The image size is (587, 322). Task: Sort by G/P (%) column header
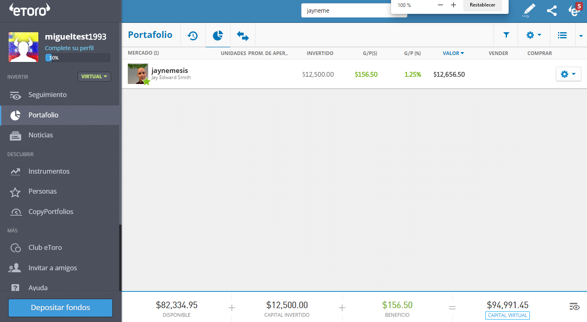tap(412, 53)
